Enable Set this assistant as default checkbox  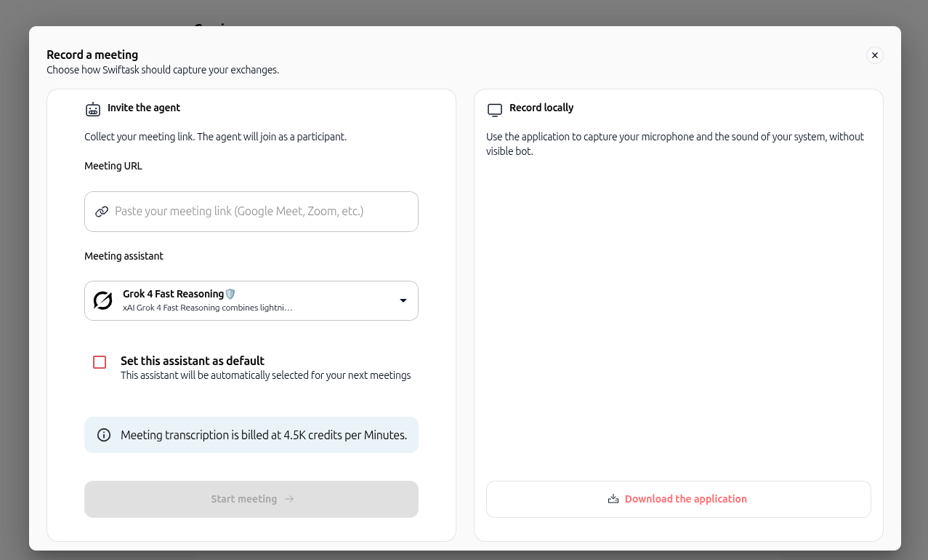[x=100, y=362]
